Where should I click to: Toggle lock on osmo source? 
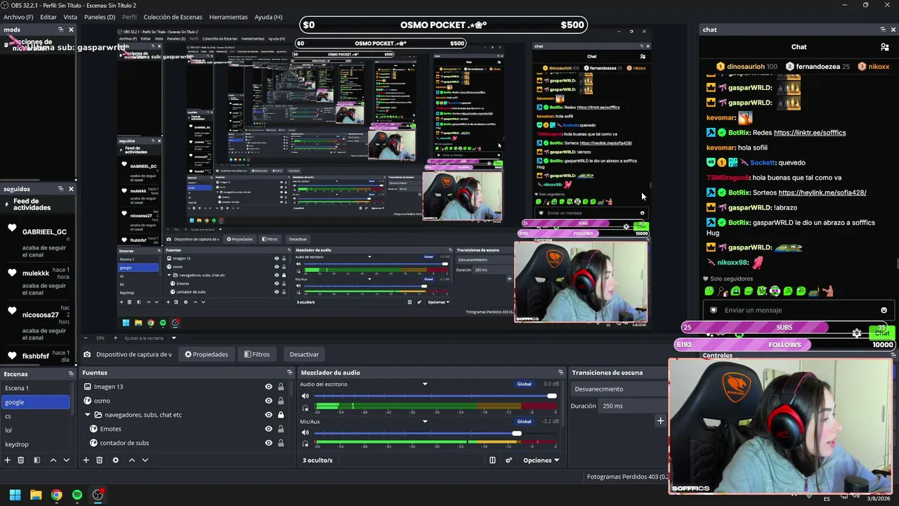click(281, 401)
